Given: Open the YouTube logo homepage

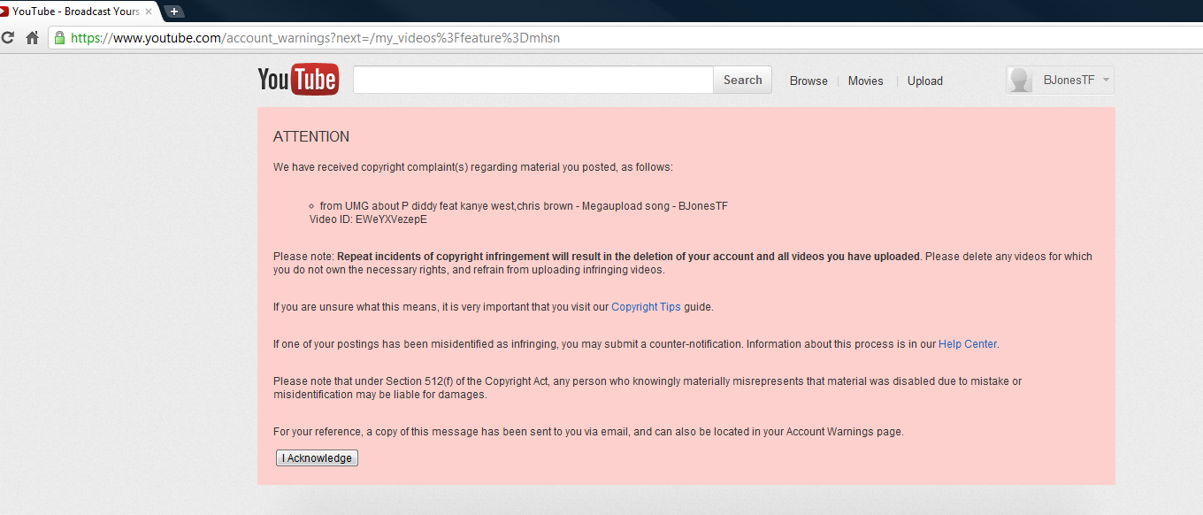Looking at the screenshot, I should coord(297,80).
